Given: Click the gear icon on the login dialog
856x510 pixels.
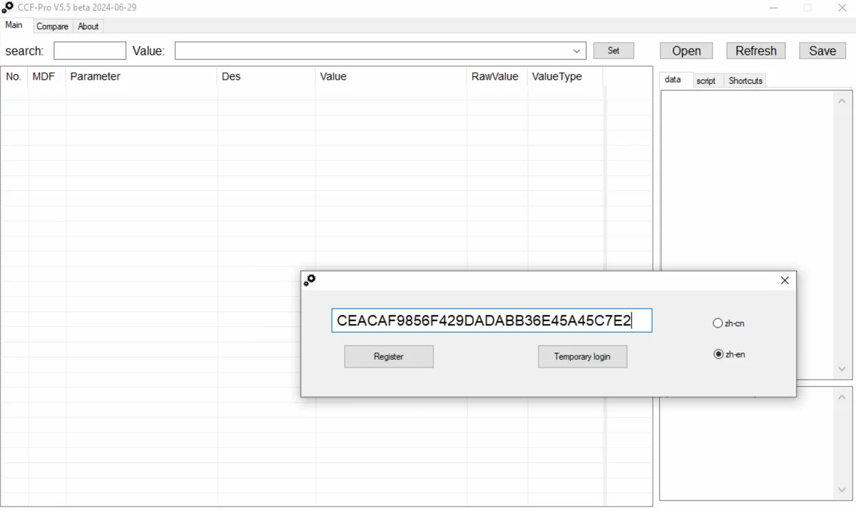Looking at the screenshot, I should pos(310,280).
